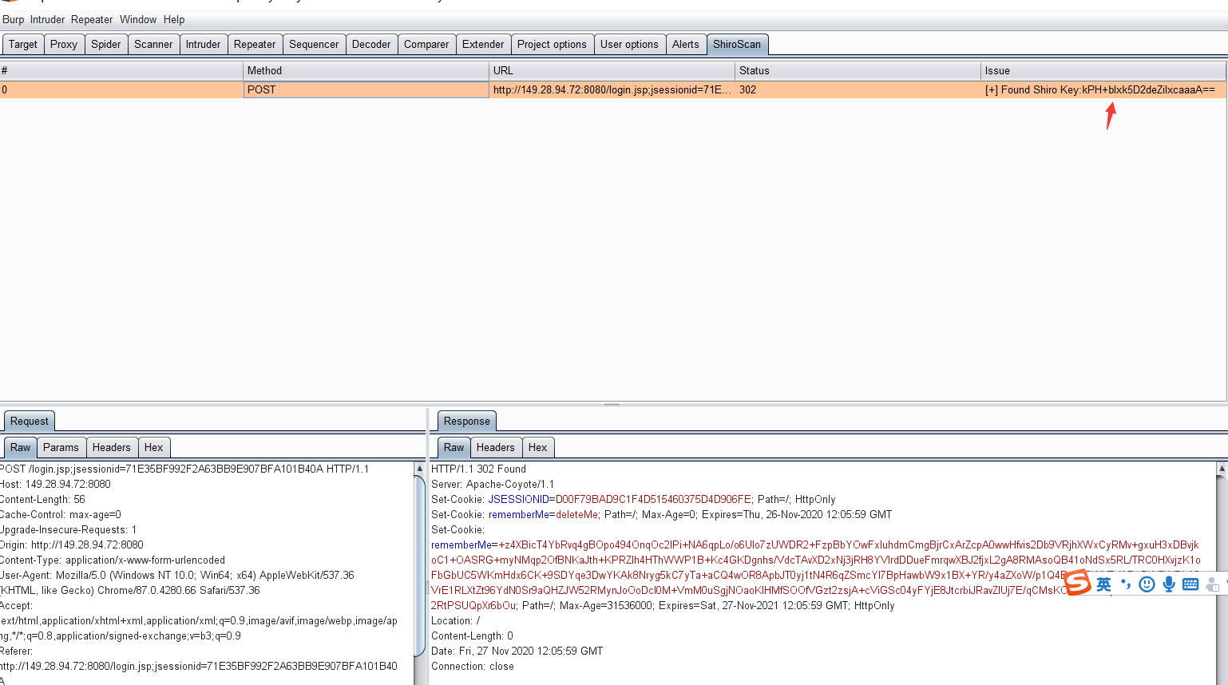Switch to the Comparer tab
The image size is (1228, 685).
(x=426, y=44)
